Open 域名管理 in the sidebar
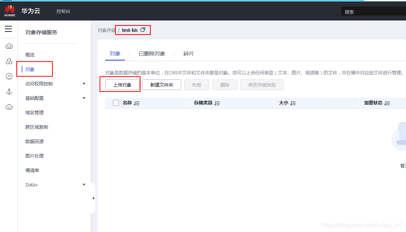Viewport: 406px width, 232px height. [x=35, y=113]
